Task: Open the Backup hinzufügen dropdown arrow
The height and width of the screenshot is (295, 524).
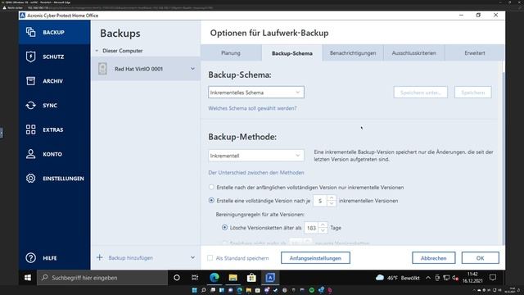Action: tap(193, 257)
